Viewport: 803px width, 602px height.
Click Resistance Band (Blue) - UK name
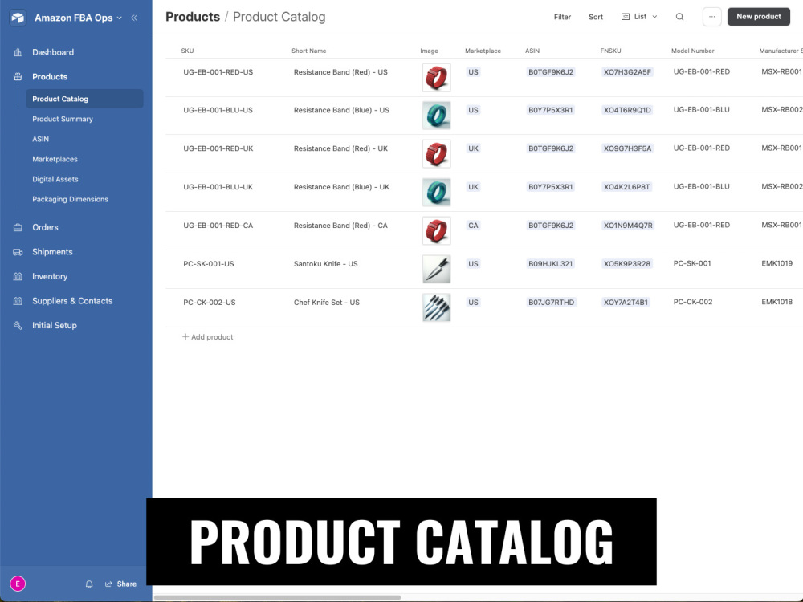click(x=341, y=187)
